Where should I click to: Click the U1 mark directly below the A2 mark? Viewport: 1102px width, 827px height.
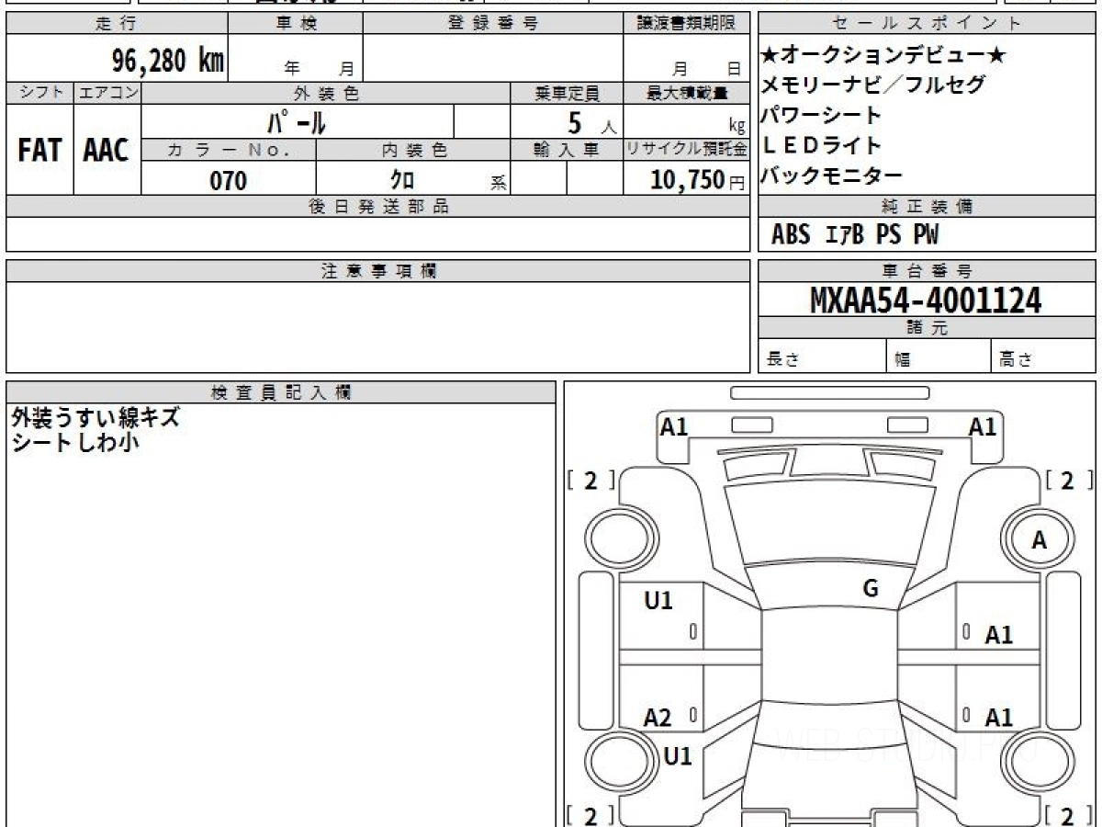(677, 756)
